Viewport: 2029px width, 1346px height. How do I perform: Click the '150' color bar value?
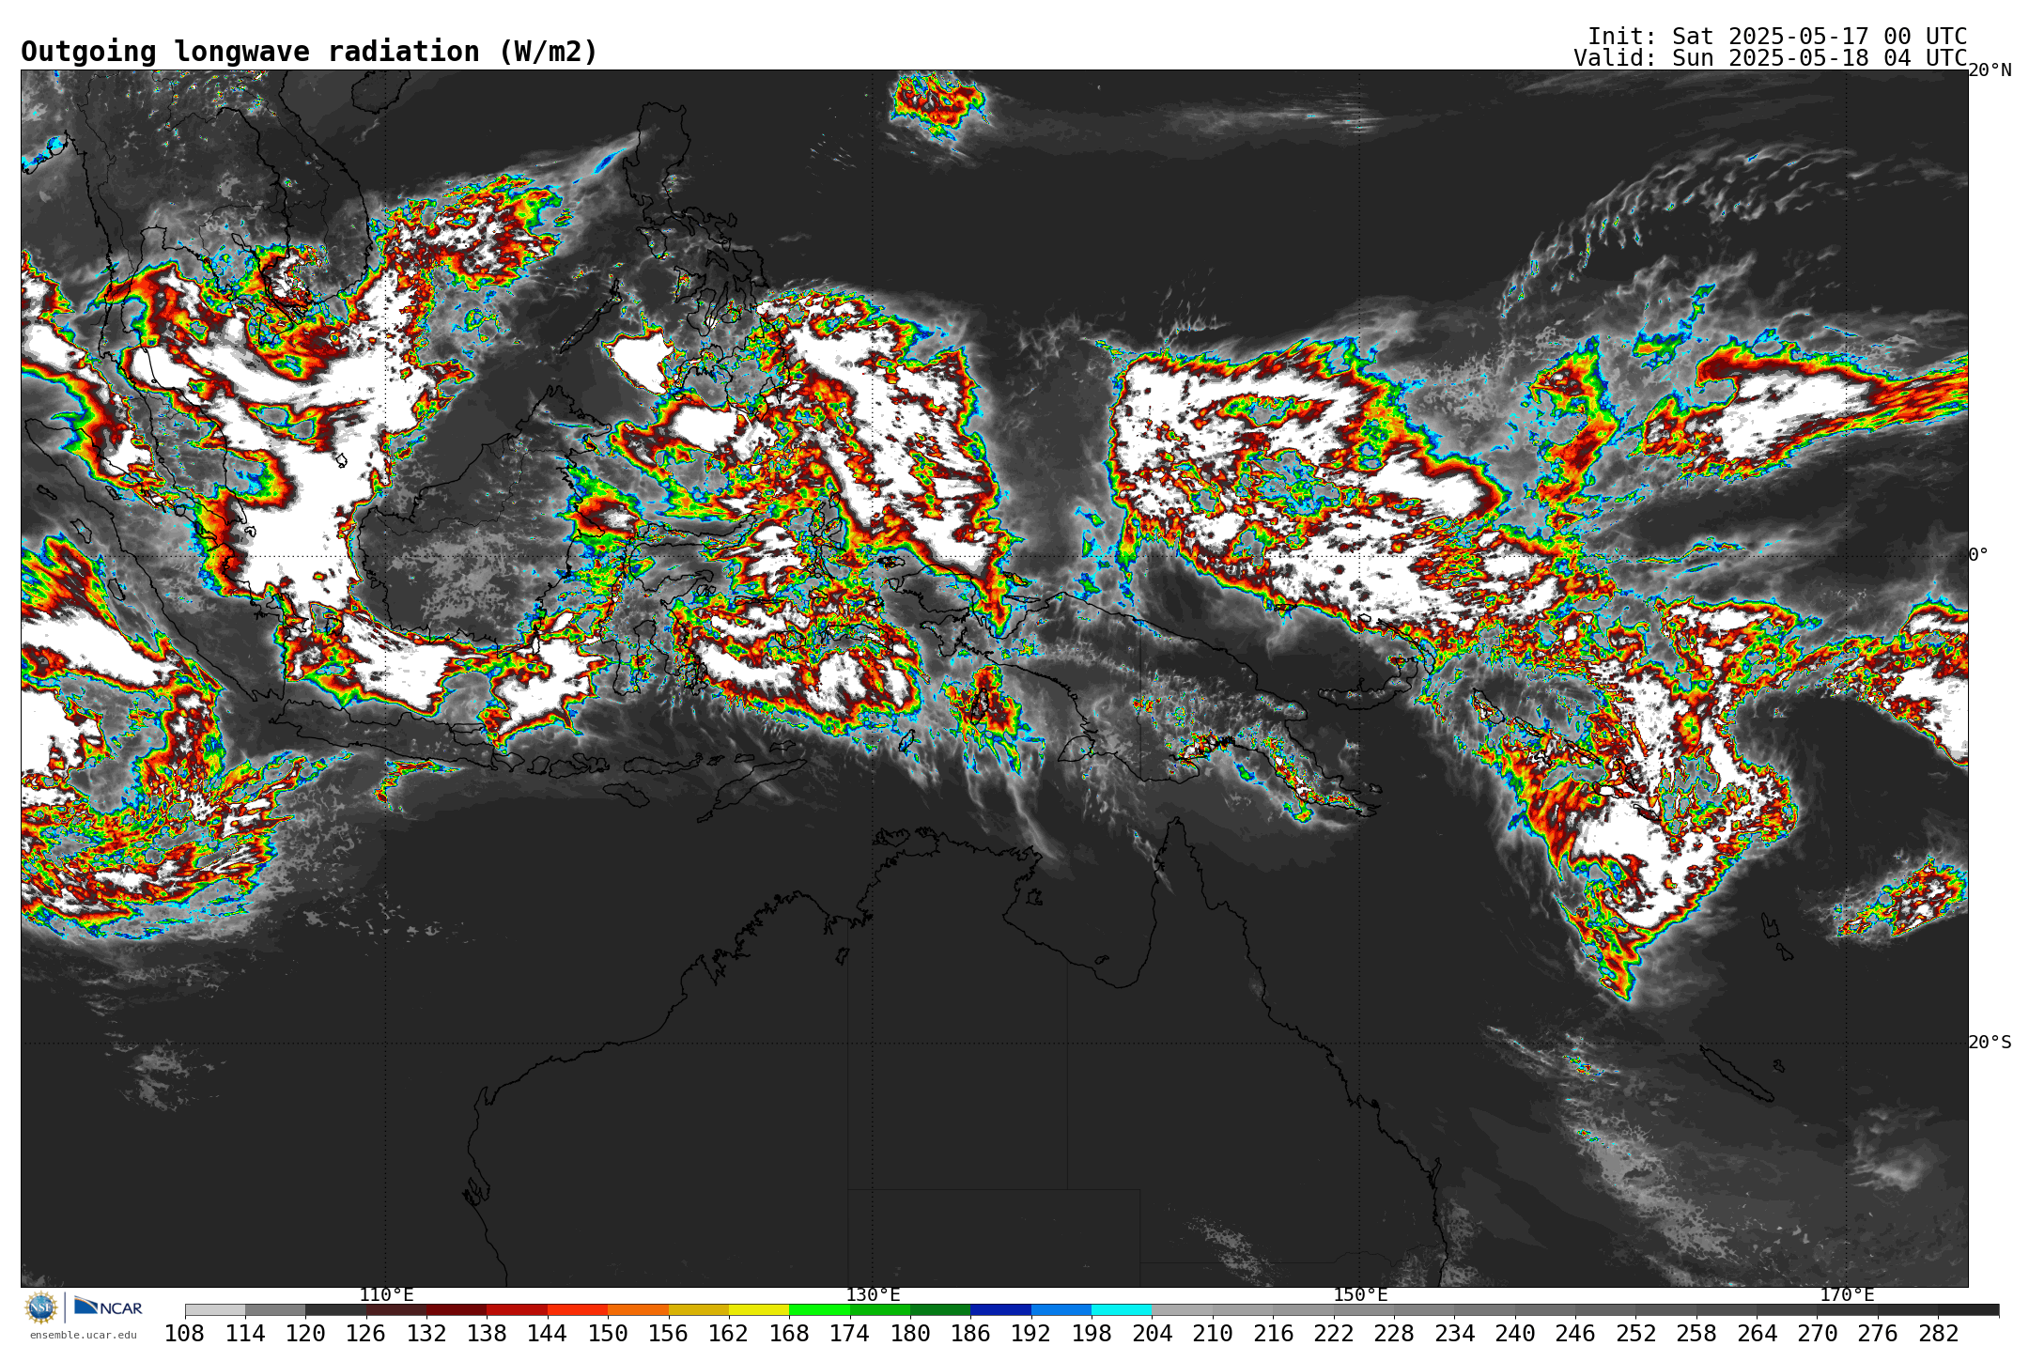click(608, 1334)
